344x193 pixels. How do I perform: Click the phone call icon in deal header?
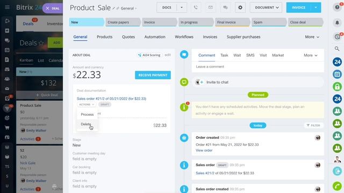(196, 8)
